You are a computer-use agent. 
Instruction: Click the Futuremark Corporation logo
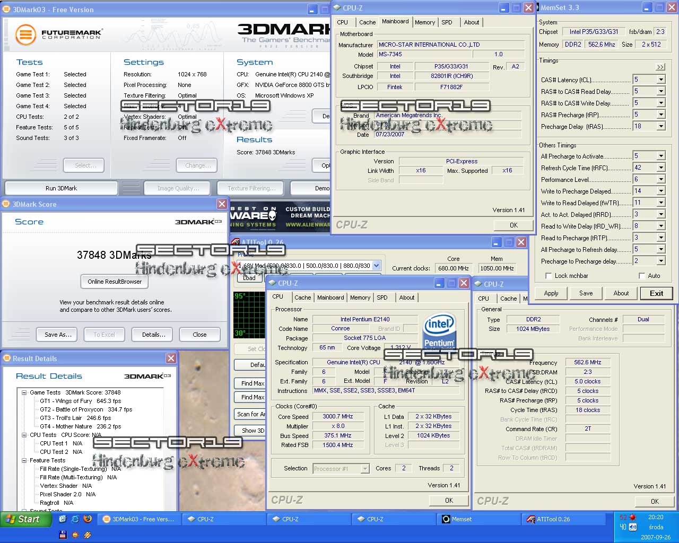coord(58,35)
